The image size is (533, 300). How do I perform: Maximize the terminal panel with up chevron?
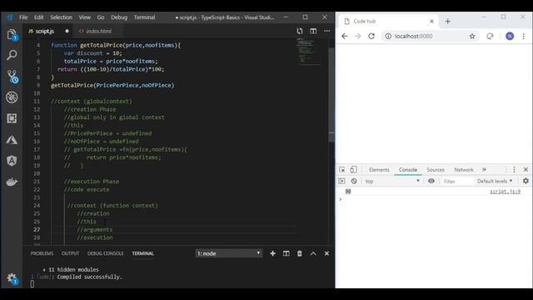[x=313, y=253]
